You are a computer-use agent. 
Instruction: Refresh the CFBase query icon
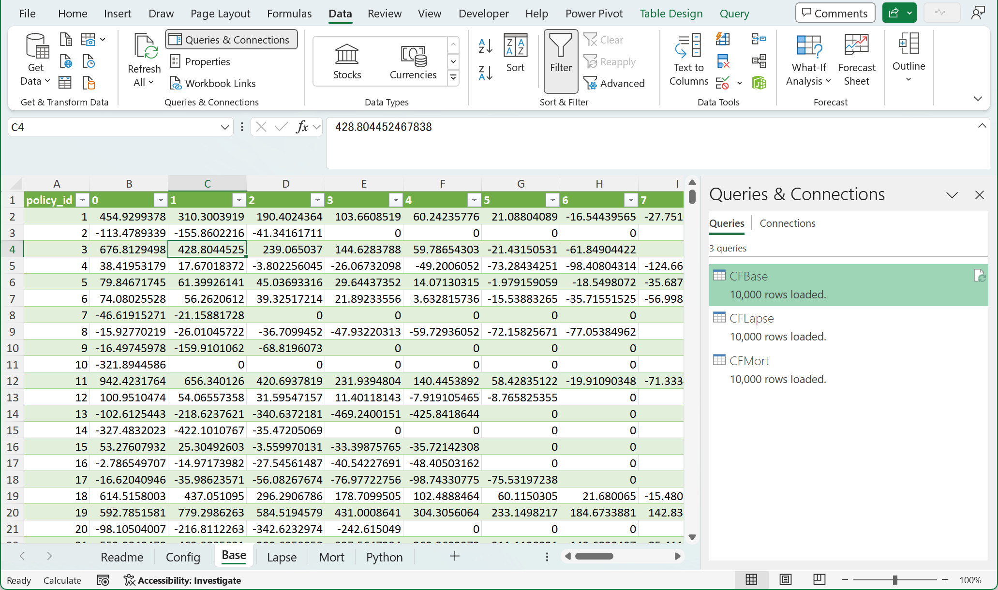[979, 276]
